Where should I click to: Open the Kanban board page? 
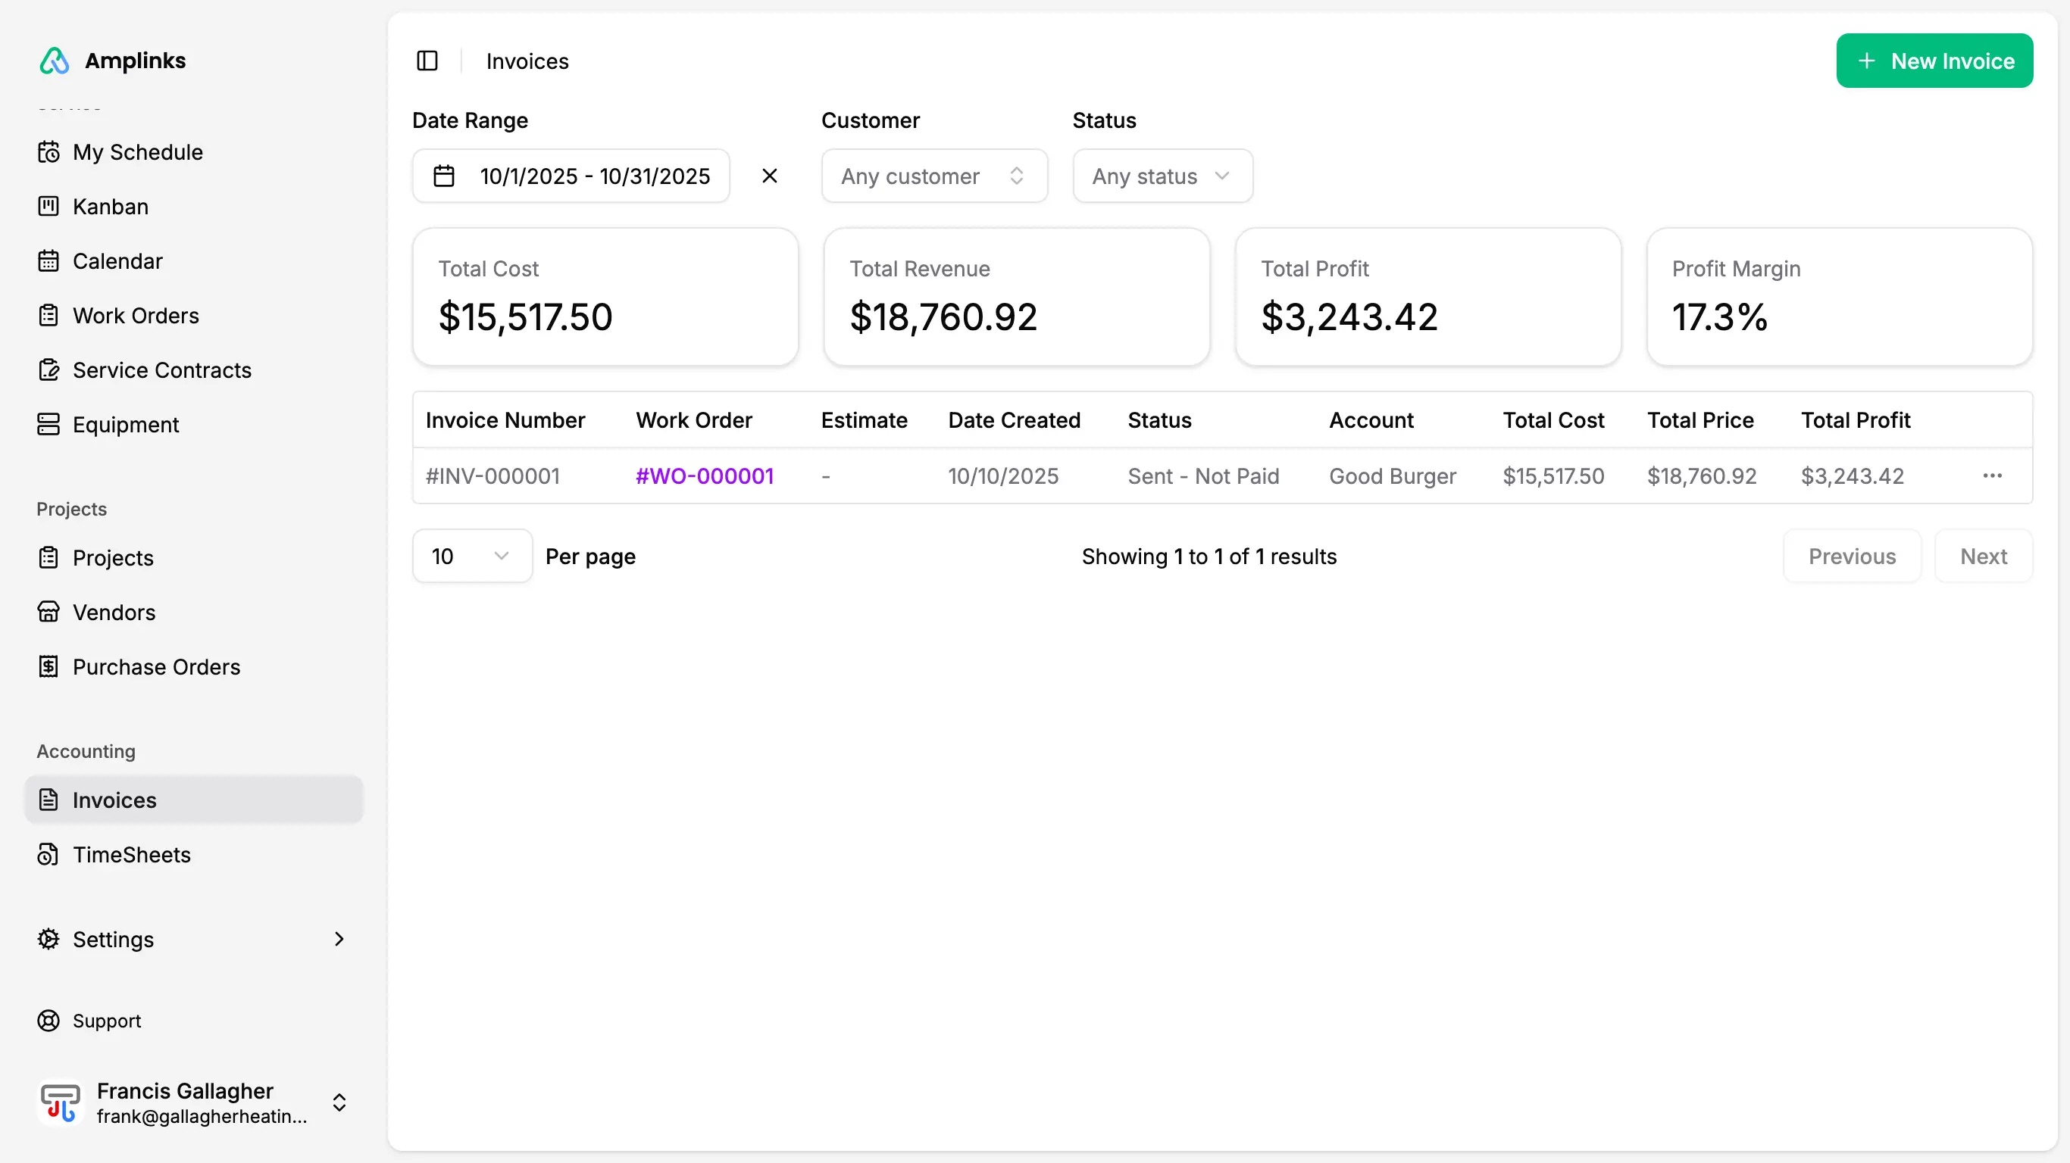(x=110, y=207)
